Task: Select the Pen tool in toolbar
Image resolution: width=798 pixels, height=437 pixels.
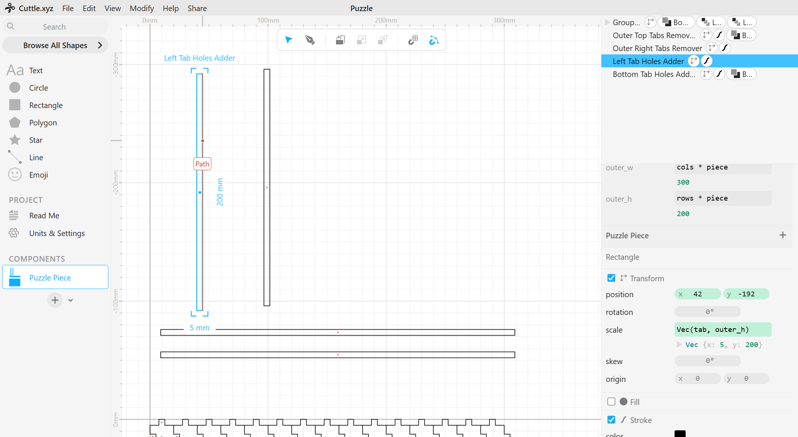Action: pos(310,40)
